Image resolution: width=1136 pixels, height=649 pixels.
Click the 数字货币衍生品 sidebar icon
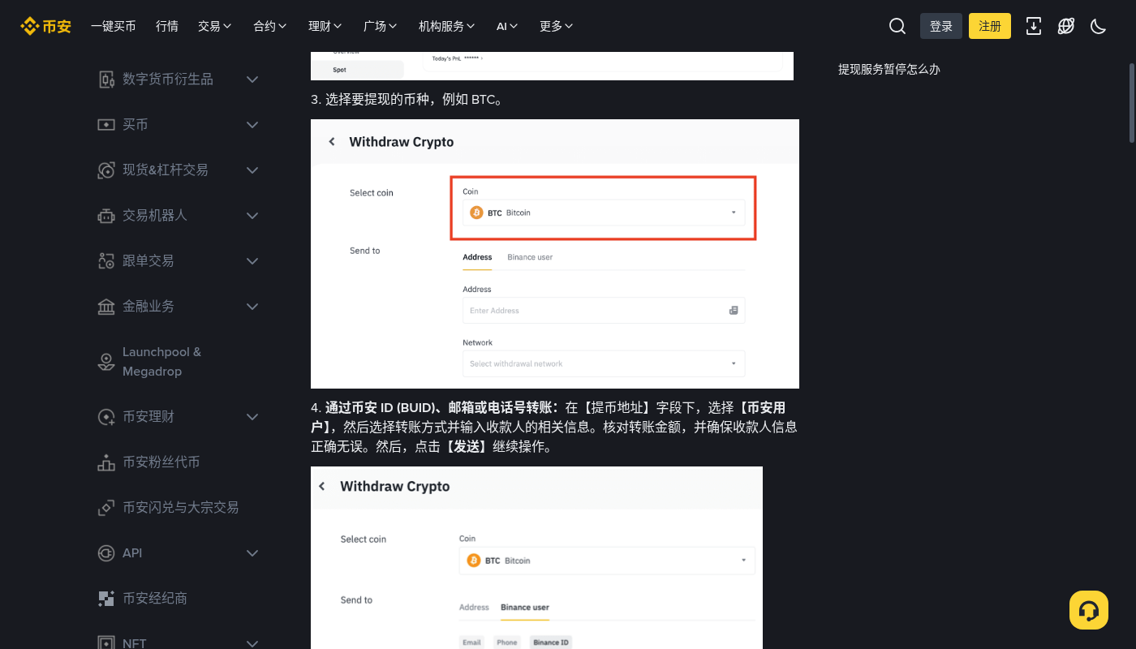(x=106, y=80)
